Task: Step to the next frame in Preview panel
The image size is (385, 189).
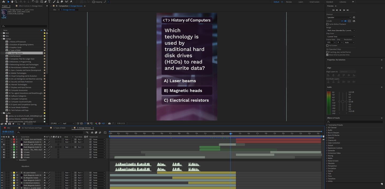Action: point(344,10)
